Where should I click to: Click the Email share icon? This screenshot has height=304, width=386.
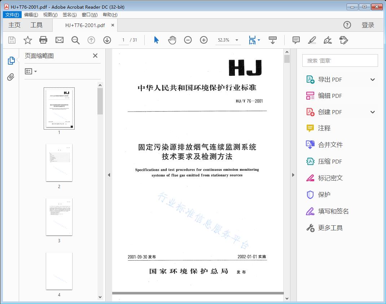click(59, 40)
